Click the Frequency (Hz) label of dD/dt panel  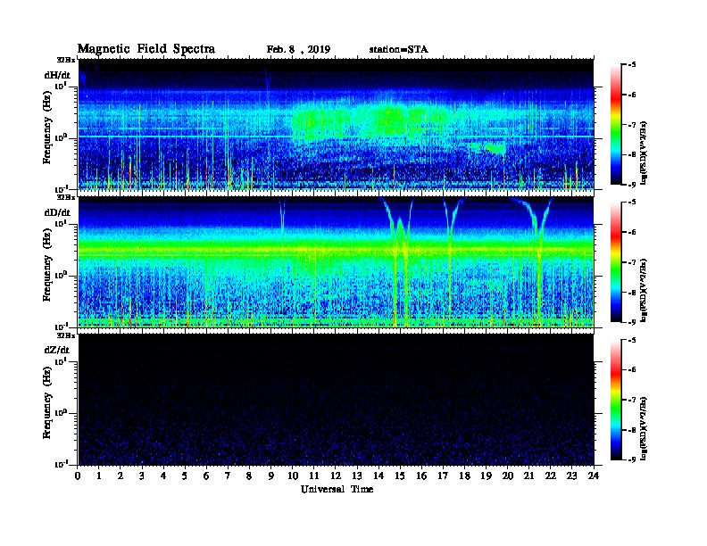(47, 265)
